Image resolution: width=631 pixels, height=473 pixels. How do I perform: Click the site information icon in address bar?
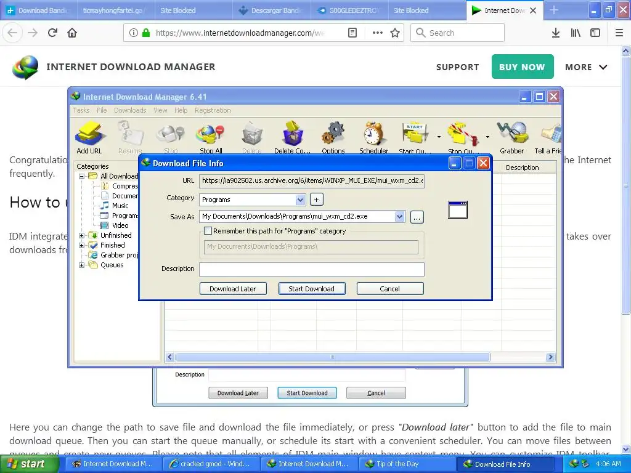tap(134, 33)
